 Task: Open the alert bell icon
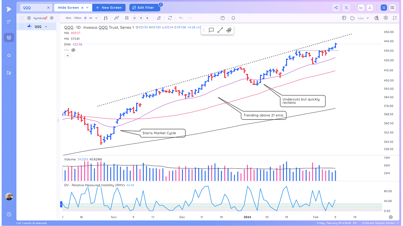(x=233, y=18)
